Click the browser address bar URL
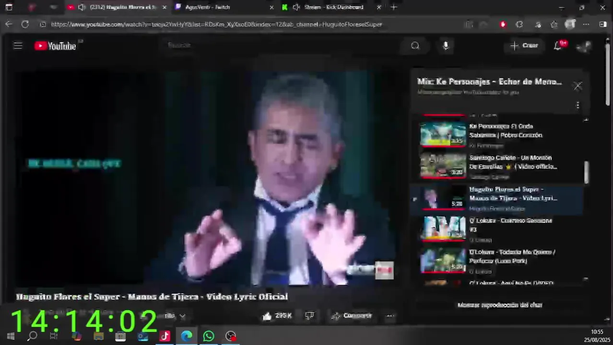Screen dimensions: 613x345 (216, 24)
